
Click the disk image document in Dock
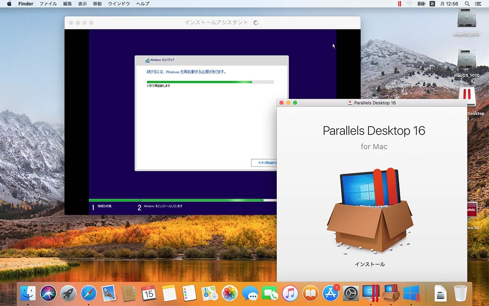(x=441, y=293)
